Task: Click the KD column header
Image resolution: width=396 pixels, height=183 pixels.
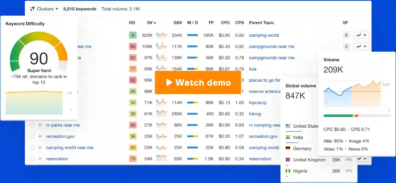Action: (132, 23)
